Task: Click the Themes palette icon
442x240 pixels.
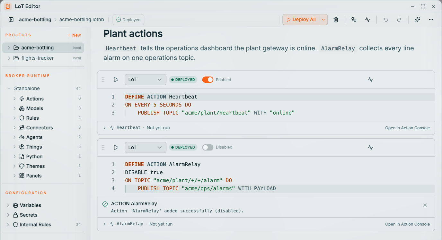Action: [x=22, y=166]
